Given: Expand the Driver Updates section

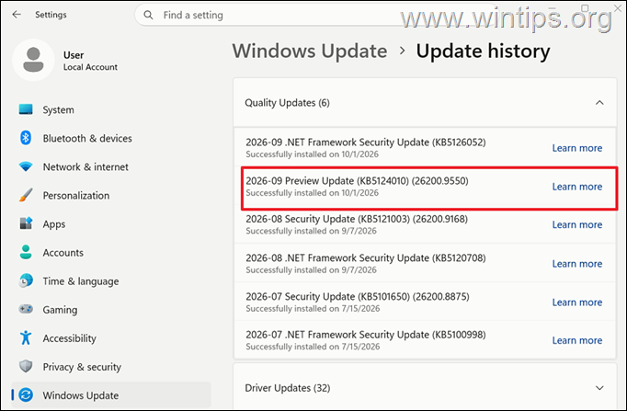Looking at the screenshot, I should [599, 388].
